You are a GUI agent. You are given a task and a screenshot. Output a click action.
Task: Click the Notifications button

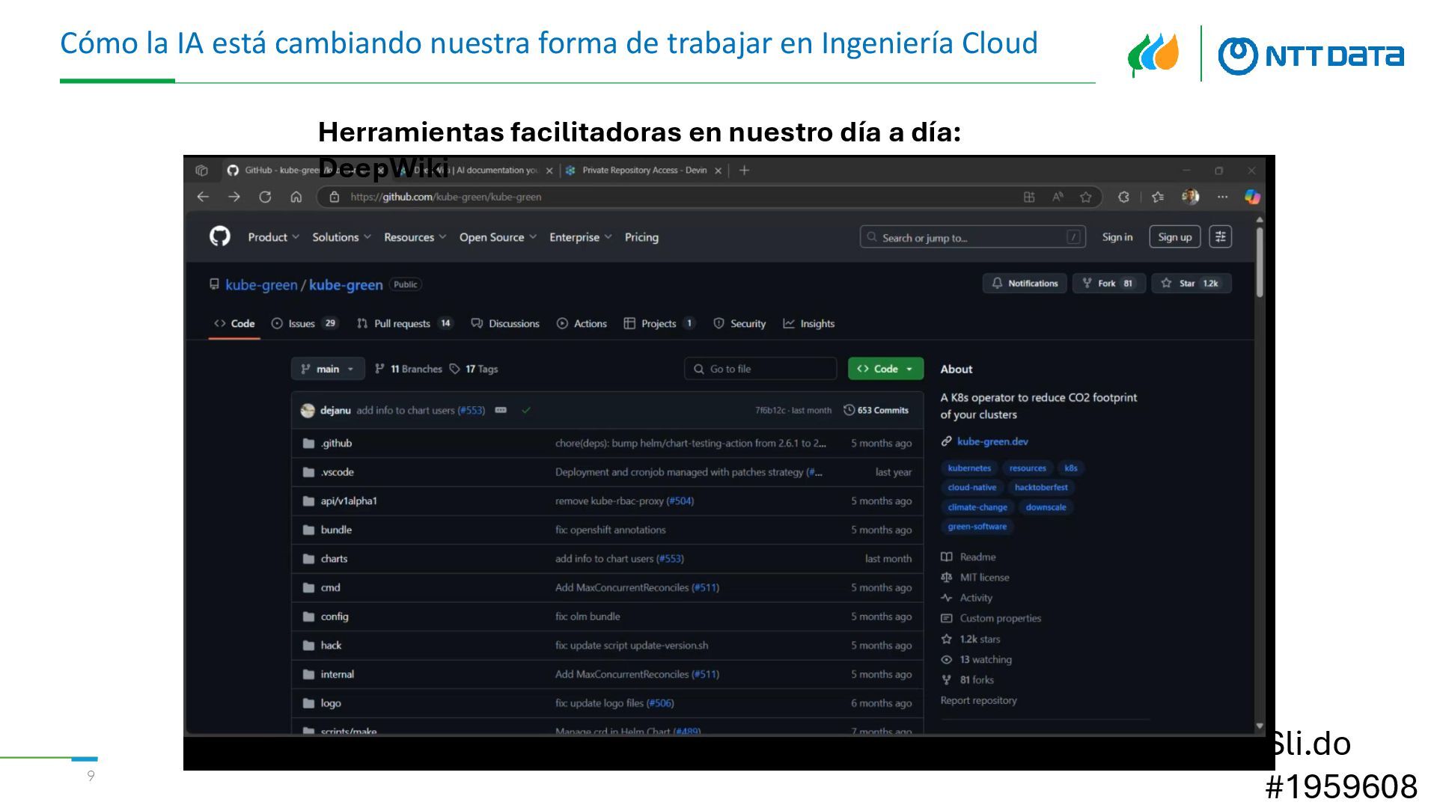1025,284
